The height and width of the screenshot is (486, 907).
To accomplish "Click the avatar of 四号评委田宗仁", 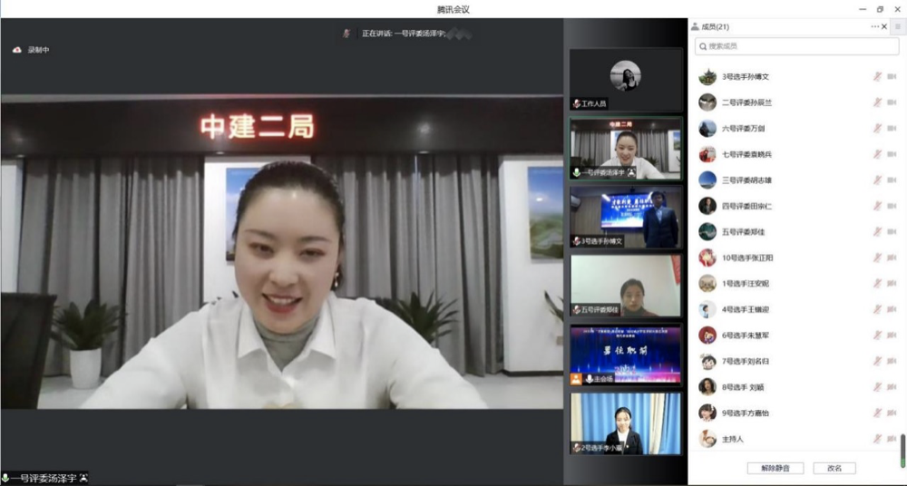I will 707,206.
